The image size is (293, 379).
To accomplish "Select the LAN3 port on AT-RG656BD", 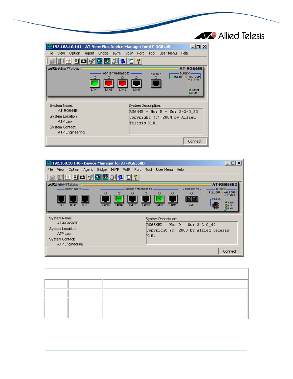I will pyautogui.click(x=146, y=199).
